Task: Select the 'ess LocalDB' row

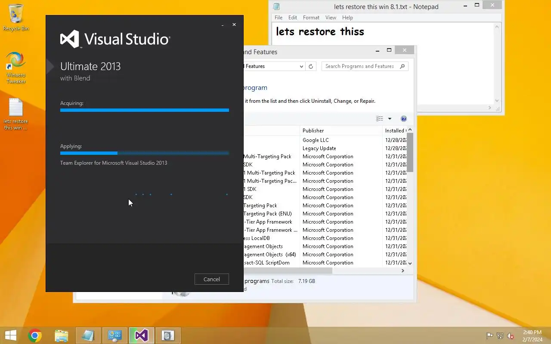Action: pos(325,238)
